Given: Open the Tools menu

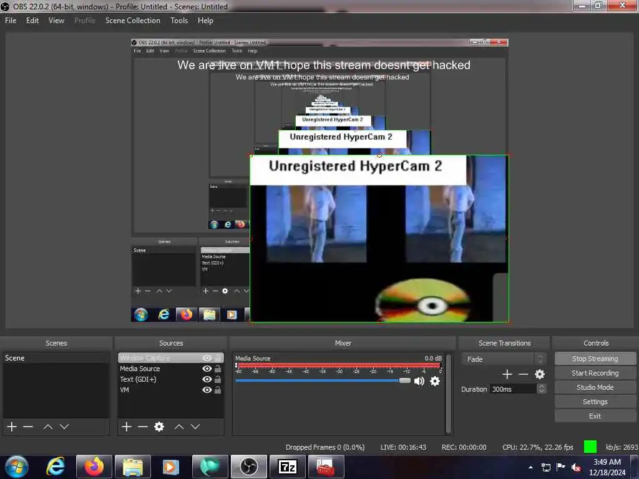Looking at the screenshot, I should tap(179, 21).
